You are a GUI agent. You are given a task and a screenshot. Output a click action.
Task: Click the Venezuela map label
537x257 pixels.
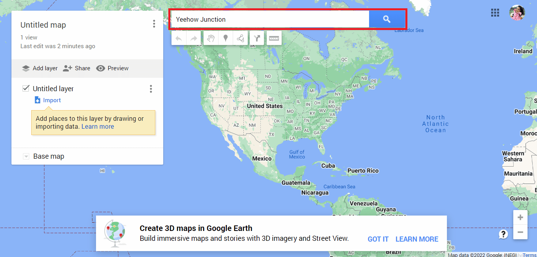[x=364, y=204]
